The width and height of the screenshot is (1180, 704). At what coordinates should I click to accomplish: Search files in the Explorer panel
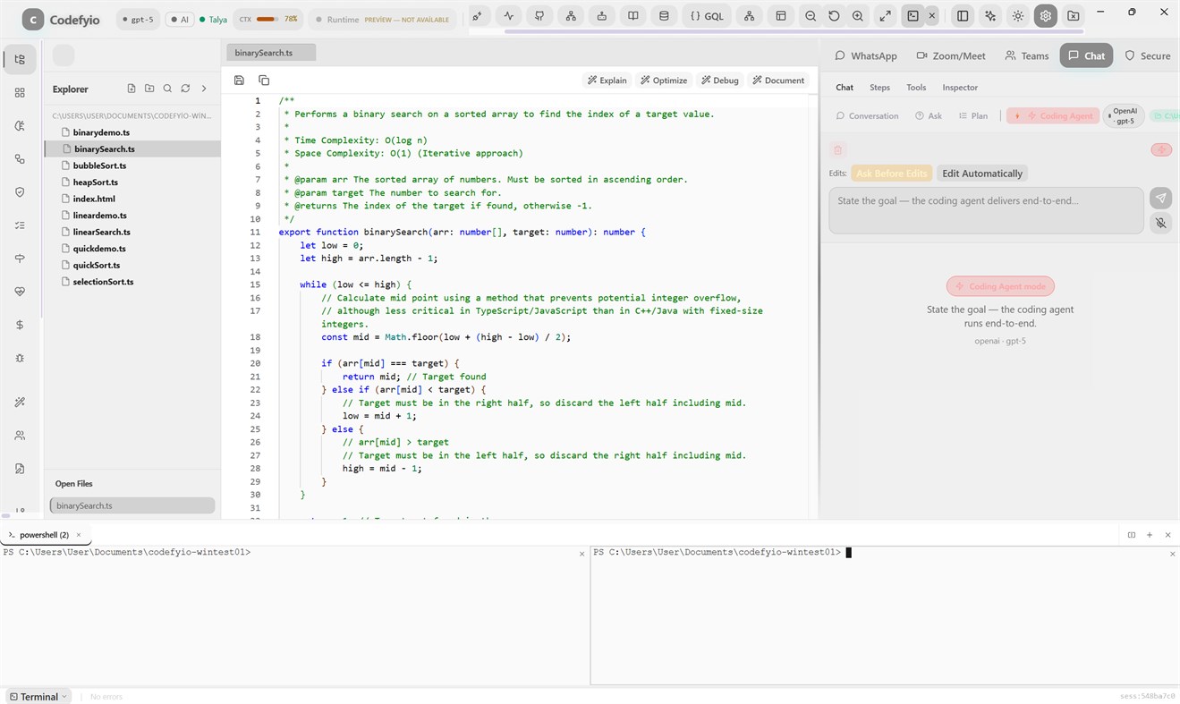click(x=167, y=89)
